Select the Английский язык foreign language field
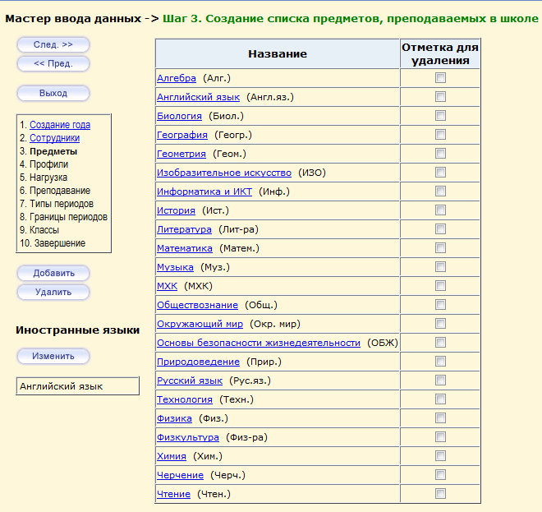The width and height of the screenshot is (542, 512). coord(78,386)
